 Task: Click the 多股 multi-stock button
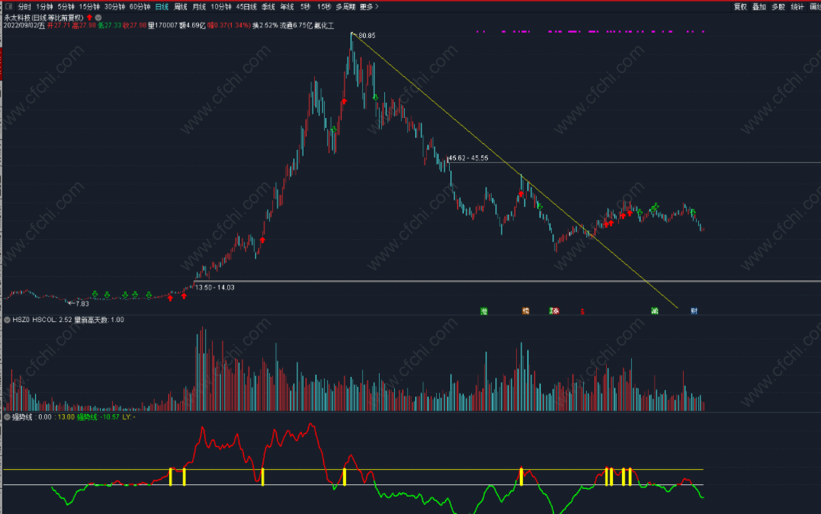[778, 7]
